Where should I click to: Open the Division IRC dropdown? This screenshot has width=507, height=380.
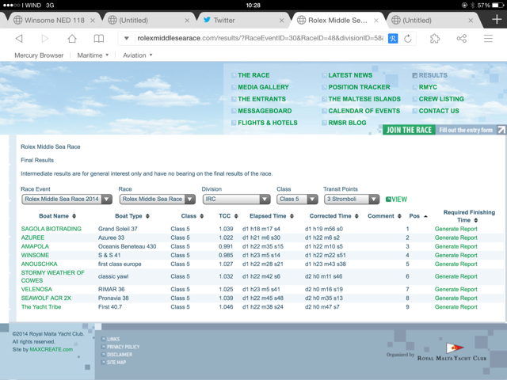point(236,199)
